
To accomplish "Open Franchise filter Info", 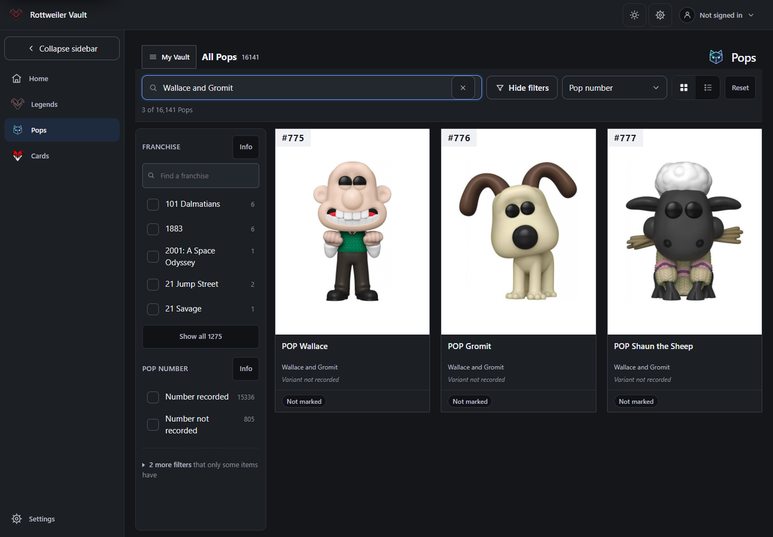I will (246, 147).
